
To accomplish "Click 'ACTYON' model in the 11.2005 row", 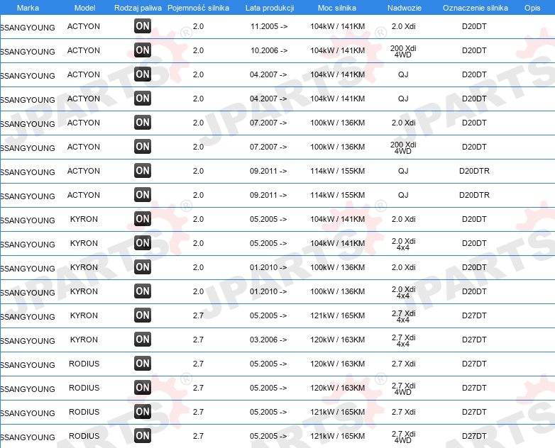I will (84, 26).
